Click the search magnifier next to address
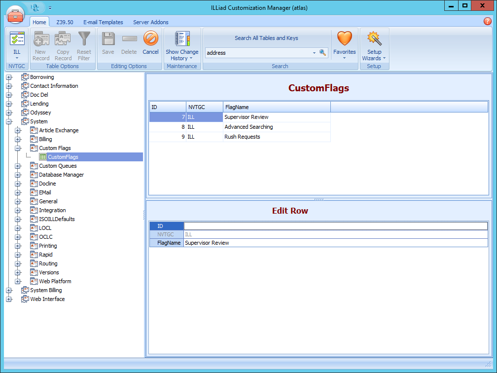This screenshot has height=373, width=497. click(323, 53)
